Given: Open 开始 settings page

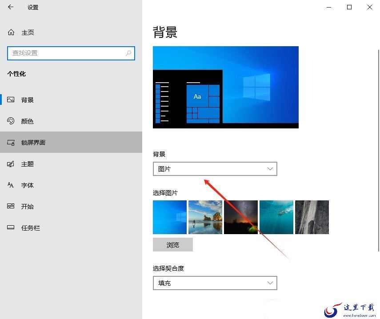Looking at the screenshot, I should pos(71,206).
